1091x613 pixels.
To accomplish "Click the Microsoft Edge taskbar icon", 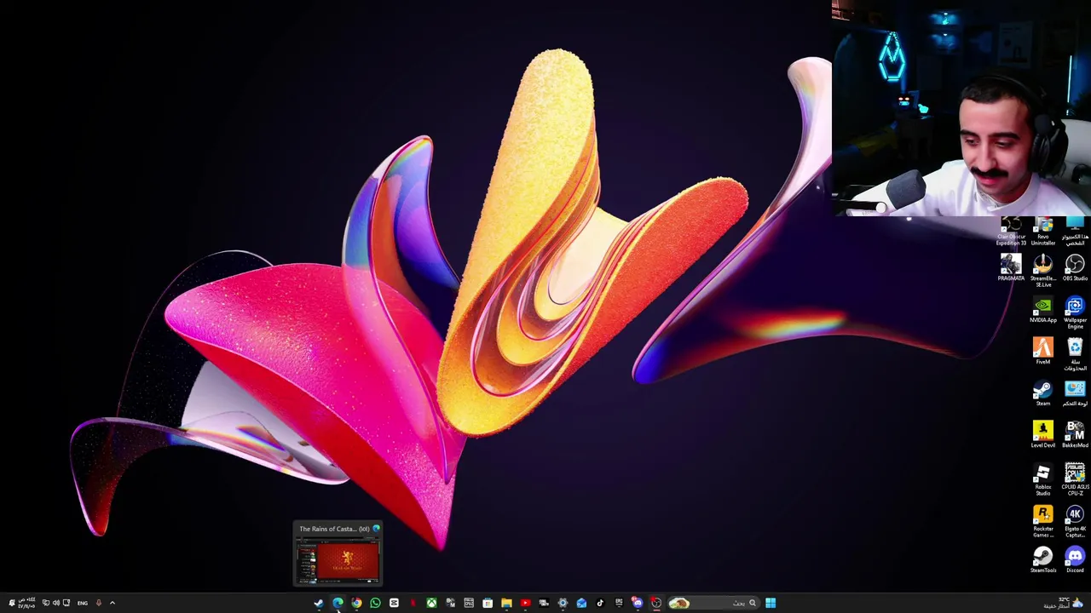I will [x=338, y=603].
